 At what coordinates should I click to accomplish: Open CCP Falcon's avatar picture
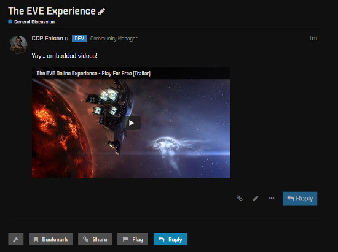pyautogui.click(x=18, y=45)
